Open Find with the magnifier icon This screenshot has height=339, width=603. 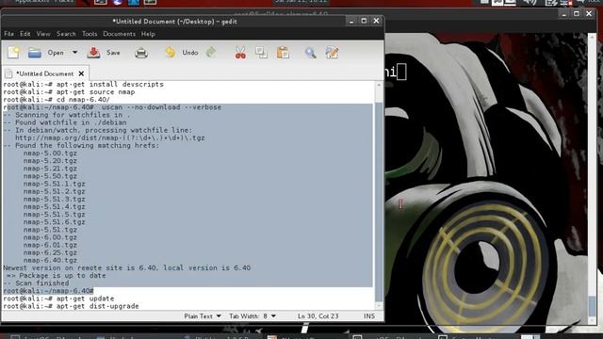(310, 53)
